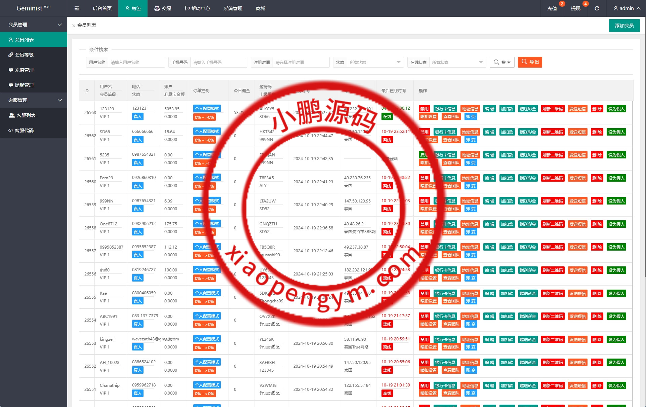Viewport: 646px width, 407px height.
Task: Open 充值 notifications with badge 2
Action: pos(552,8)
